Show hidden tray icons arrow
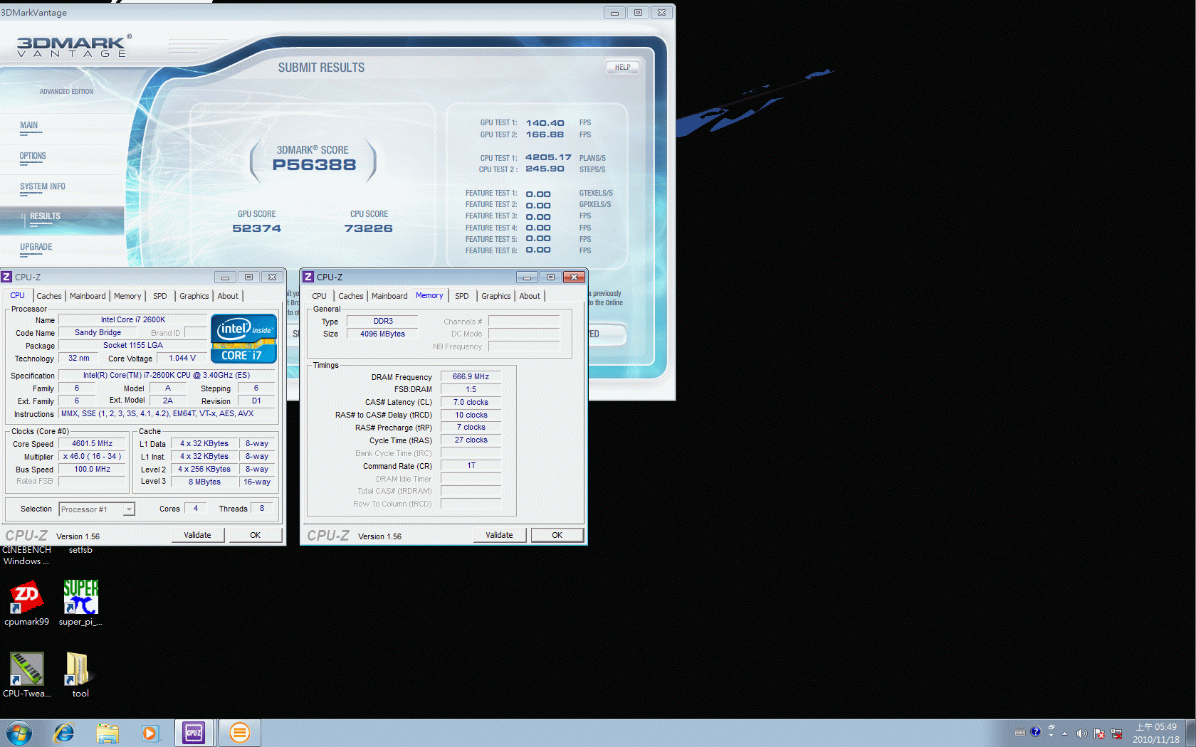1196x747 pixels. (1065, 733)
